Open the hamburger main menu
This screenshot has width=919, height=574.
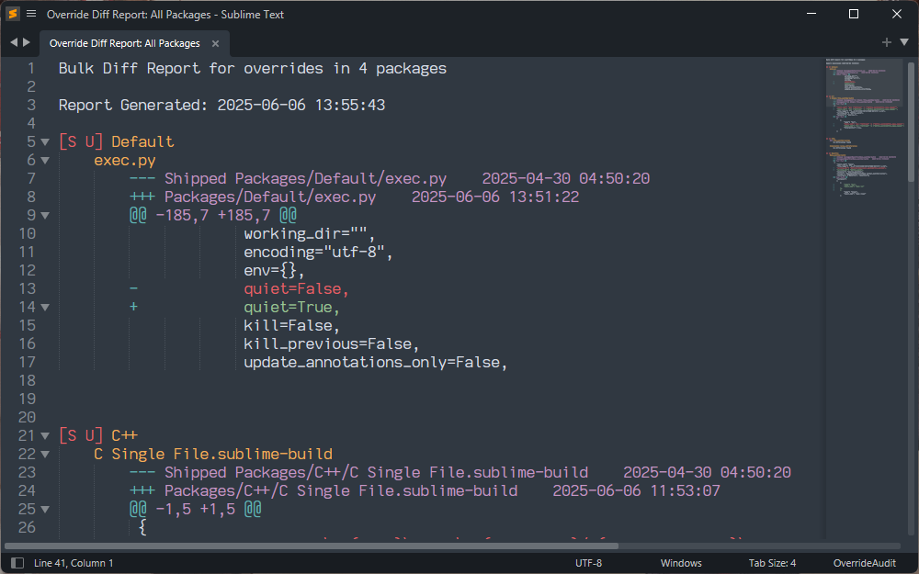pos(31,14)
